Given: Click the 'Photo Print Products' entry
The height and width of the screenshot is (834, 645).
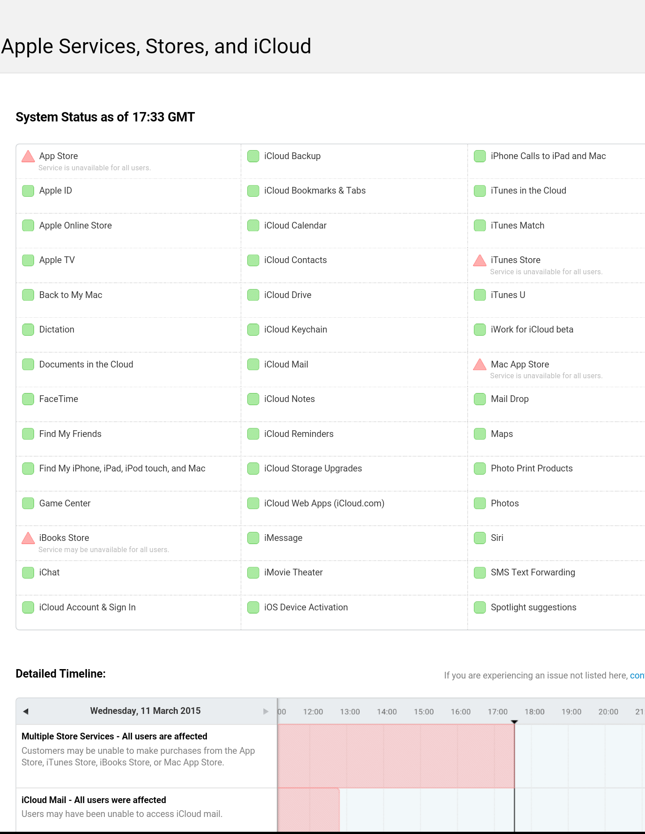Looking at the screenshot, I should tap(532, 468).
